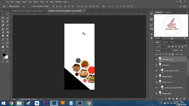189x106 pixels.
Task: Open the Move tool preset picker arrow
Action: [7, 6]
